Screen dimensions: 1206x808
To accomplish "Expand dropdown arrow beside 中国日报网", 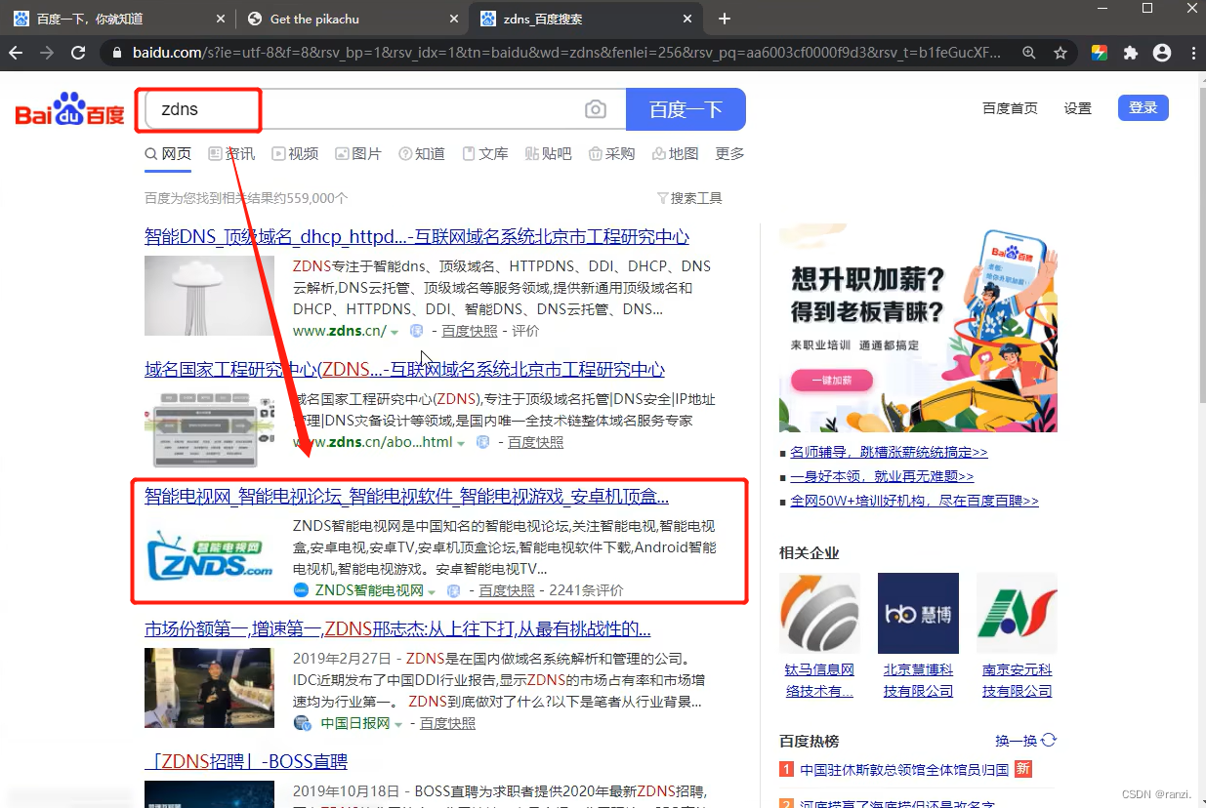I will click(x=398, y=724).
